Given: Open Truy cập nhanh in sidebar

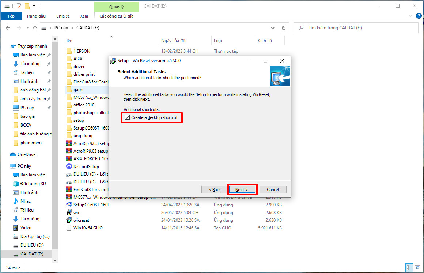Looking at the screenshot, I should pos(32,46).
